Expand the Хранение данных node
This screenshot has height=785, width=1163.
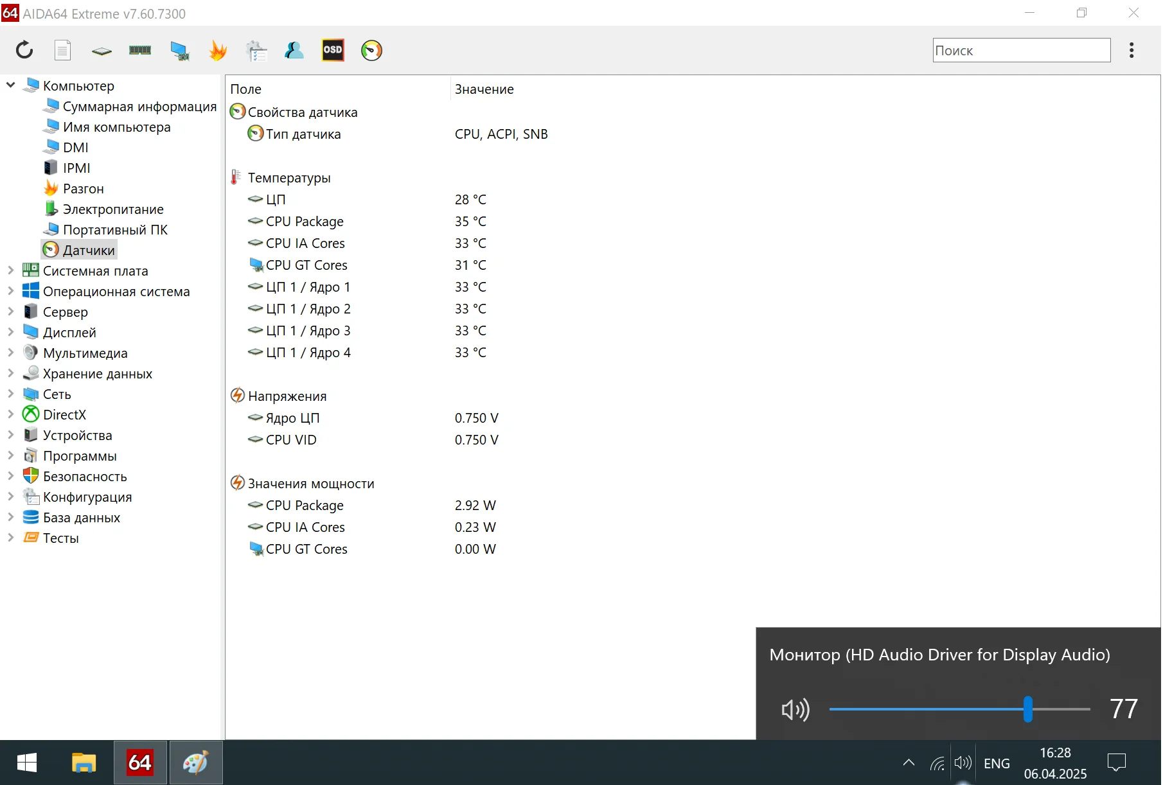11,373
